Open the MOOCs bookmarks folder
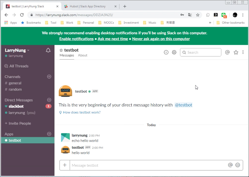249x177 pixels. click(106, 23)
